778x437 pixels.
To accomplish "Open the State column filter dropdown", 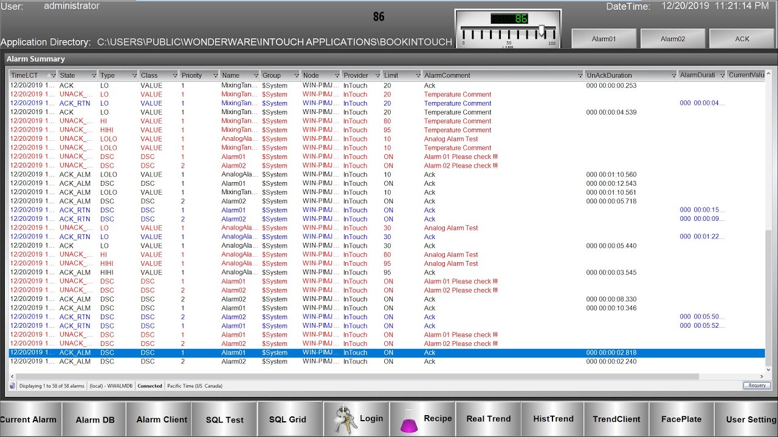I will [94, 75].
